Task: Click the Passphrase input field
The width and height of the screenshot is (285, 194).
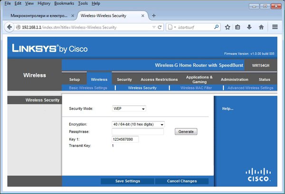Action: click(x=138, y=132)
